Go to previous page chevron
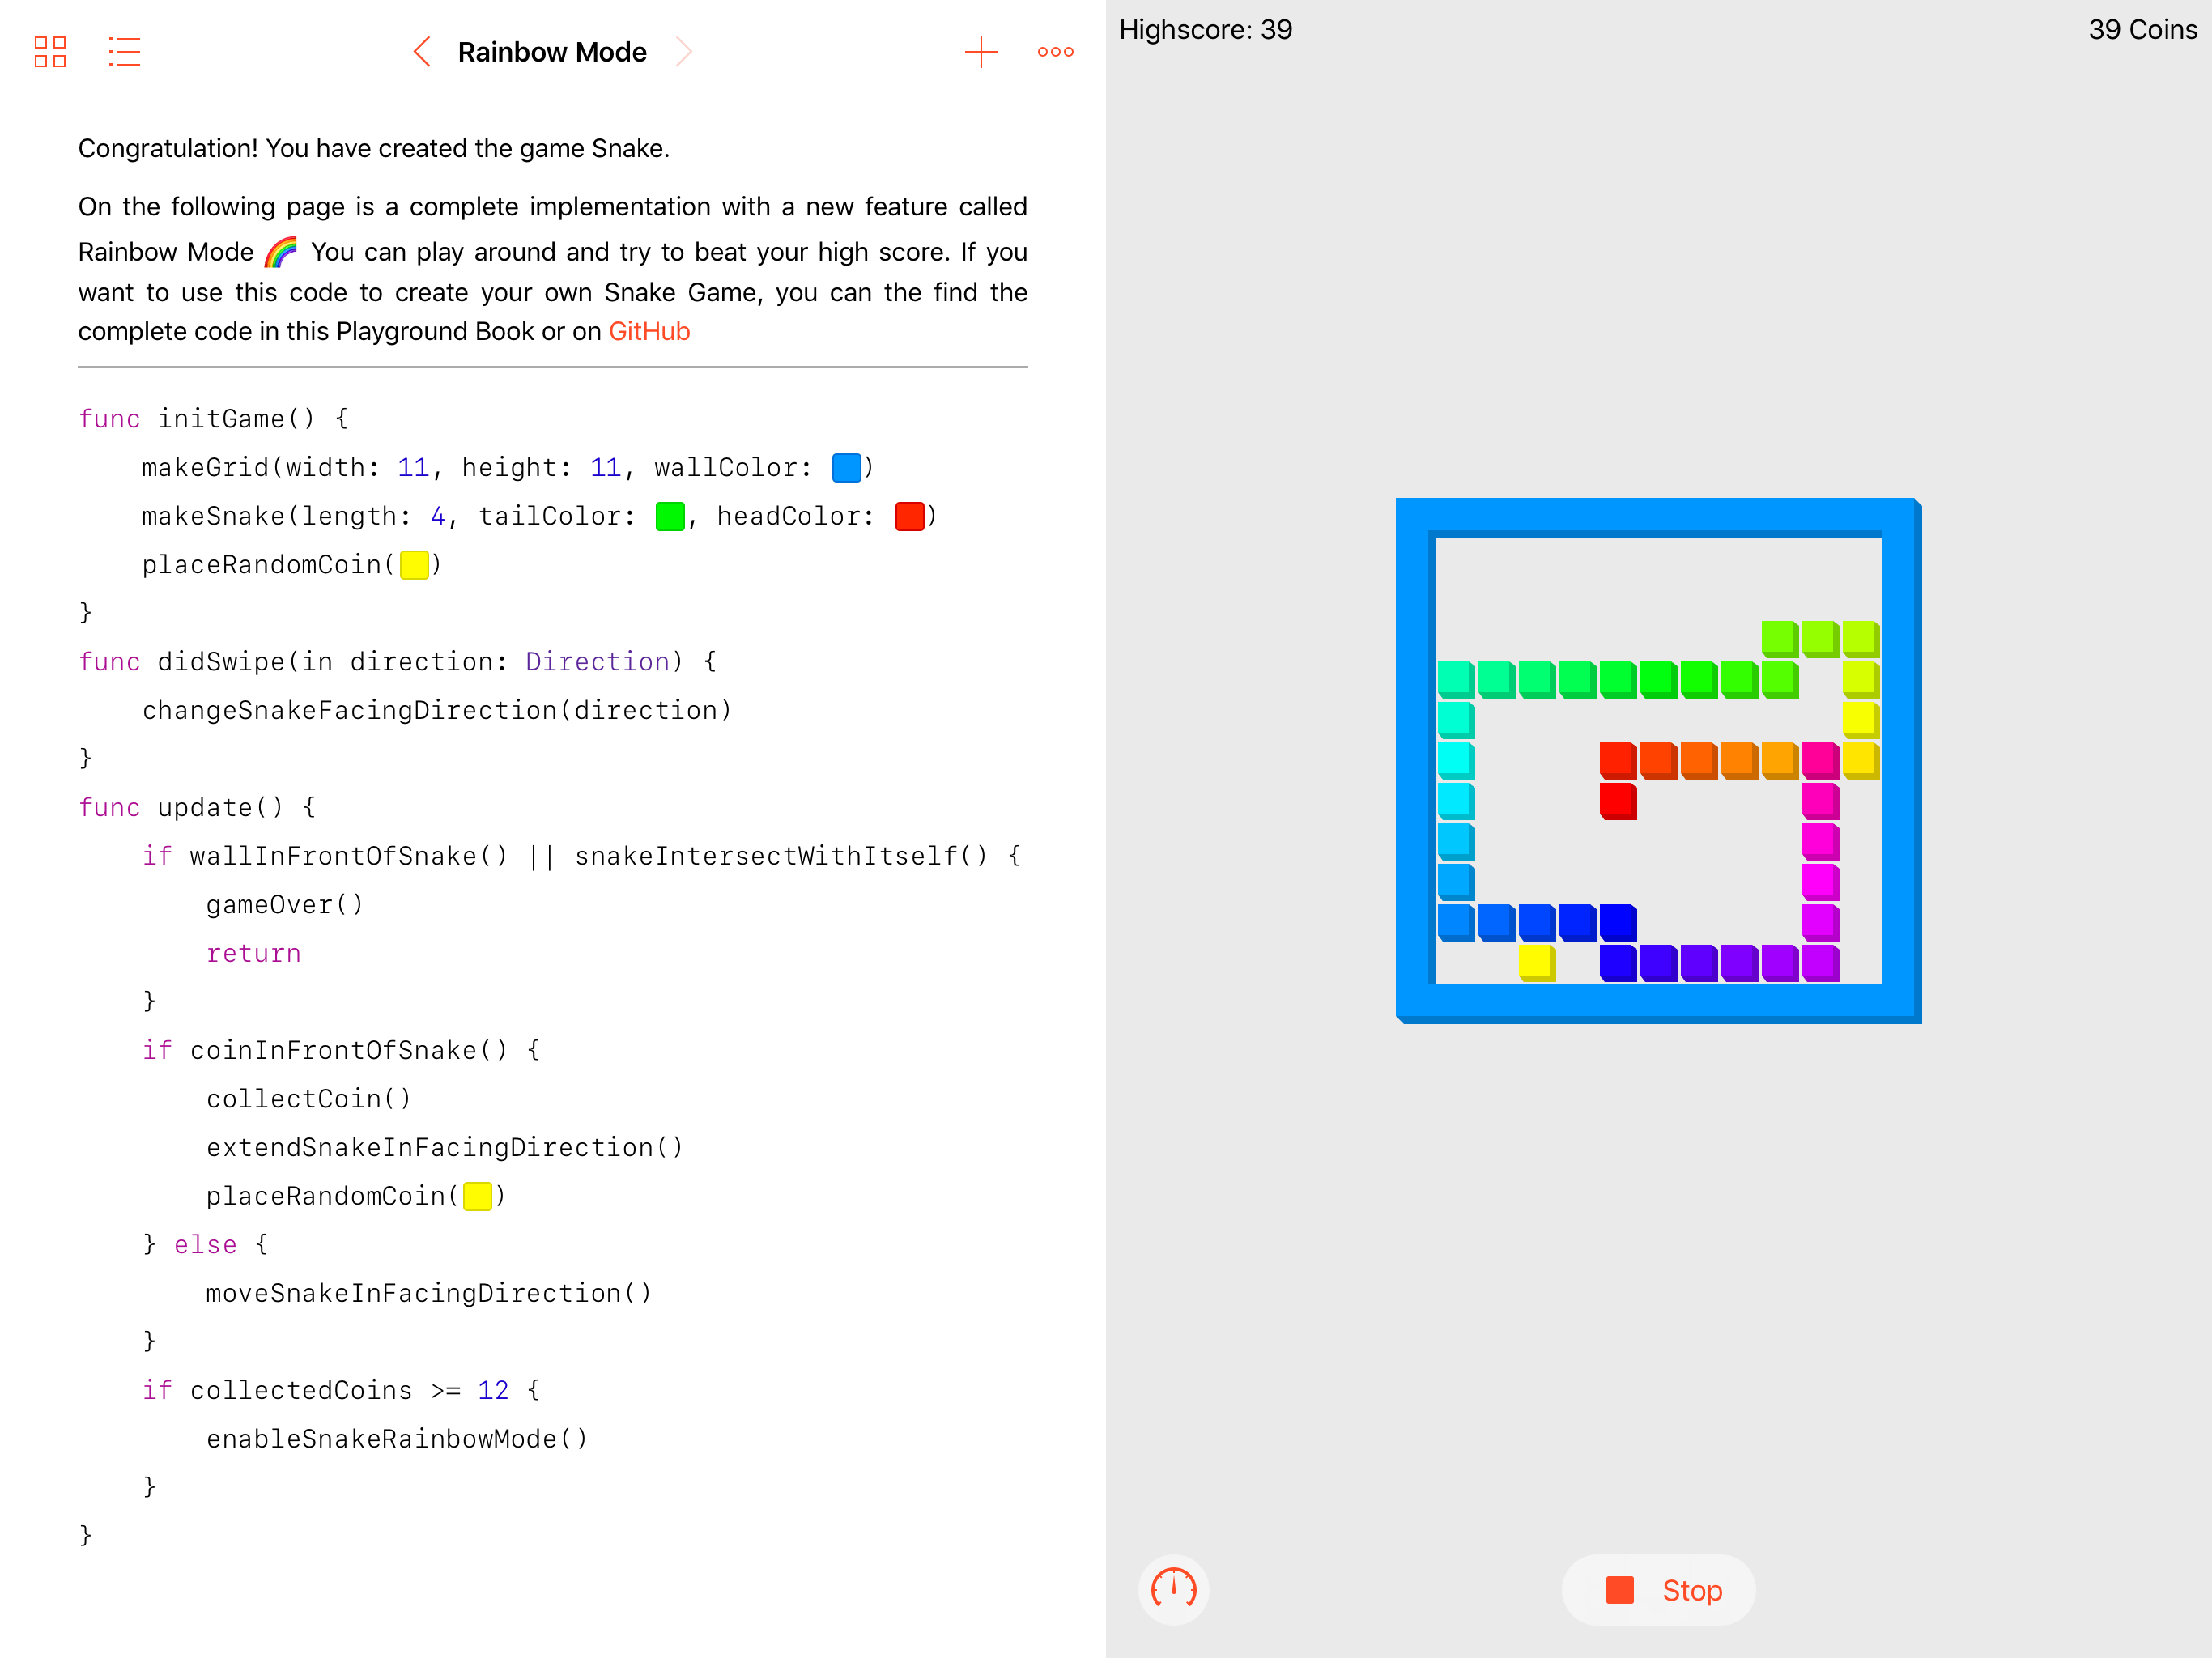2212x1658 pixels. point(422,52)
